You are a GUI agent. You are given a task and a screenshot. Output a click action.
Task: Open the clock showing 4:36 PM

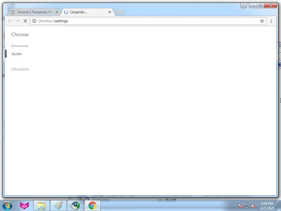(267, 206)
